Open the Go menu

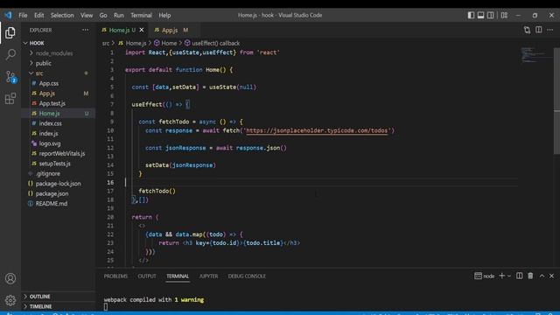[x=103, y=15]
